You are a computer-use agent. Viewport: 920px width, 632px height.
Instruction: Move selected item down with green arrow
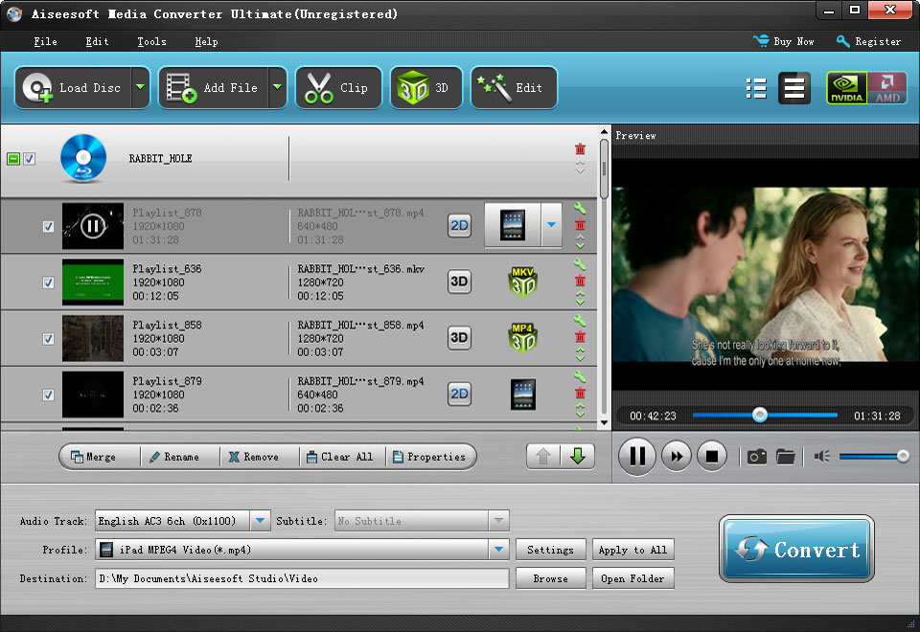tap(577, 457)
